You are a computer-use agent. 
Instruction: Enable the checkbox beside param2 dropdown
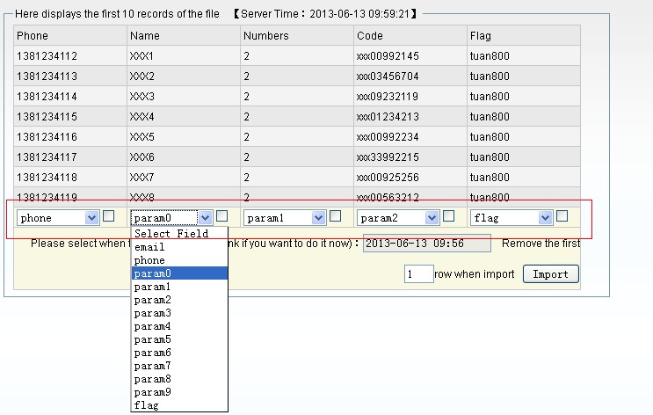(x=448, y=216)
